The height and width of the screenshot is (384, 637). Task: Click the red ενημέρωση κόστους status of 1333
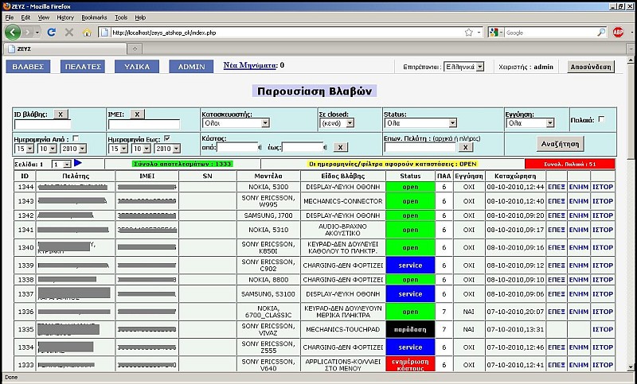[x=410, y=365]
